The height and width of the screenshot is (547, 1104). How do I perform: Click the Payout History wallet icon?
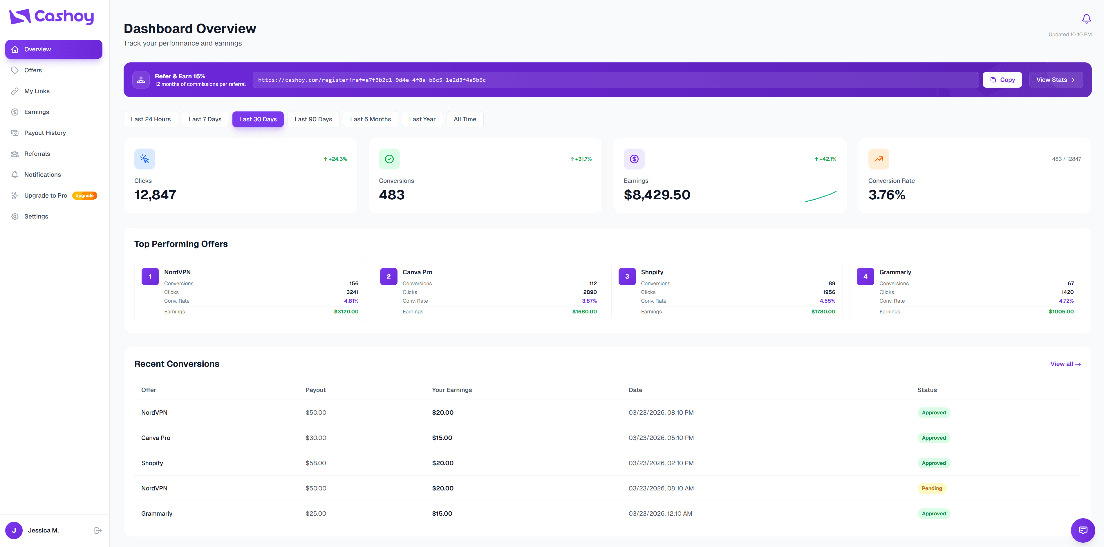(15, 133)
